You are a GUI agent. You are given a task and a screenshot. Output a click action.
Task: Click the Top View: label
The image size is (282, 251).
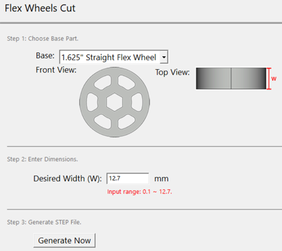[x=173, y=72]
